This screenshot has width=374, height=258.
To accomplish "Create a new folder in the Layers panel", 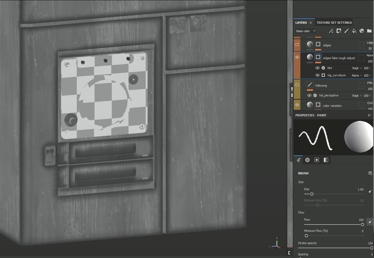I will tap(369, 31).
